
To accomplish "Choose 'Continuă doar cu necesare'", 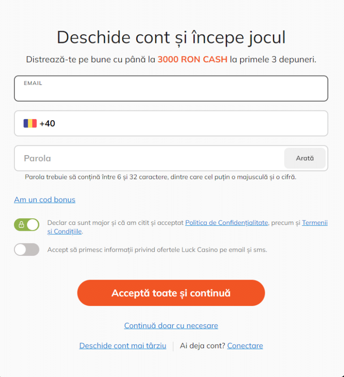I will (x=171, y=326).
